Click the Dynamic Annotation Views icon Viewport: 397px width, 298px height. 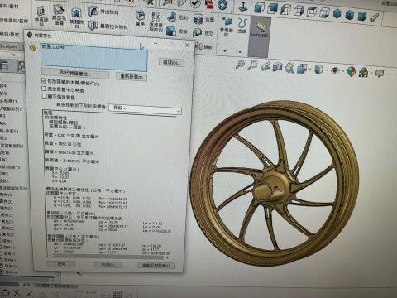click(x=289, y=68)
